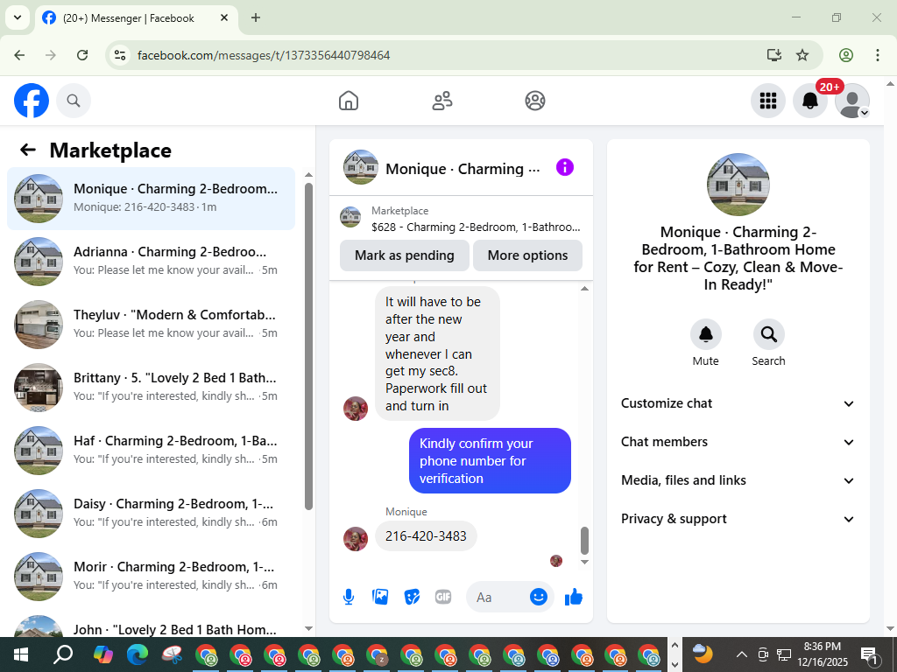Open the Windows notification center icon
The height and width of the screenshot is (672, 897).
pyautogui.click(x=869, y=654)
